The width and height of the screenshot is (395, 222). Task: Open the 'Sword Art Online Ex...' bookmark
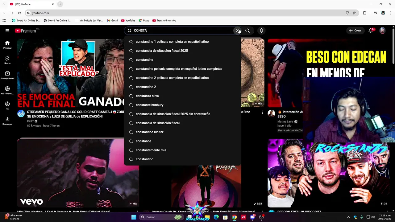tap(26, 21)
